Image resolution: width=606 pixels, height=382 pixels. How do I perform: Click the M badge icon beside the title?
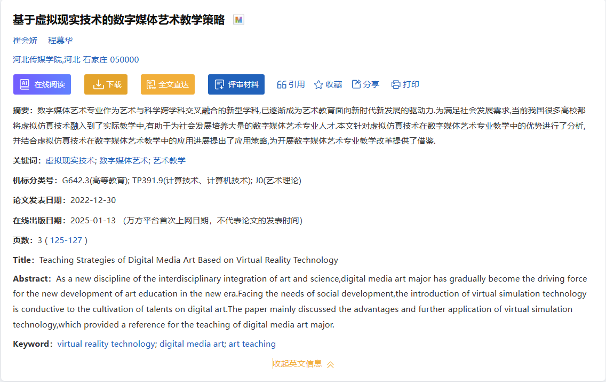(238, 20)
